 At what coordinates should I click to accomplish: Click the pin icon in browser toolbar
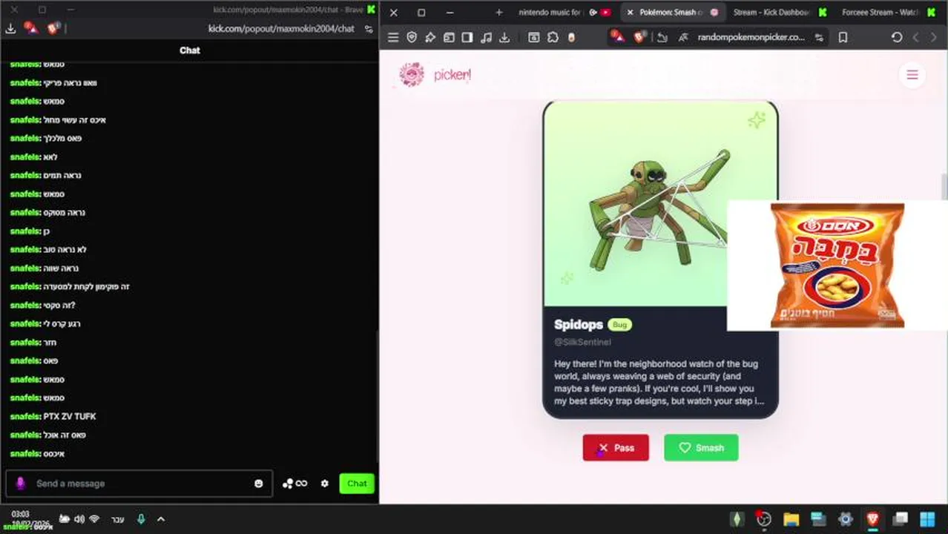coord(430,37)
